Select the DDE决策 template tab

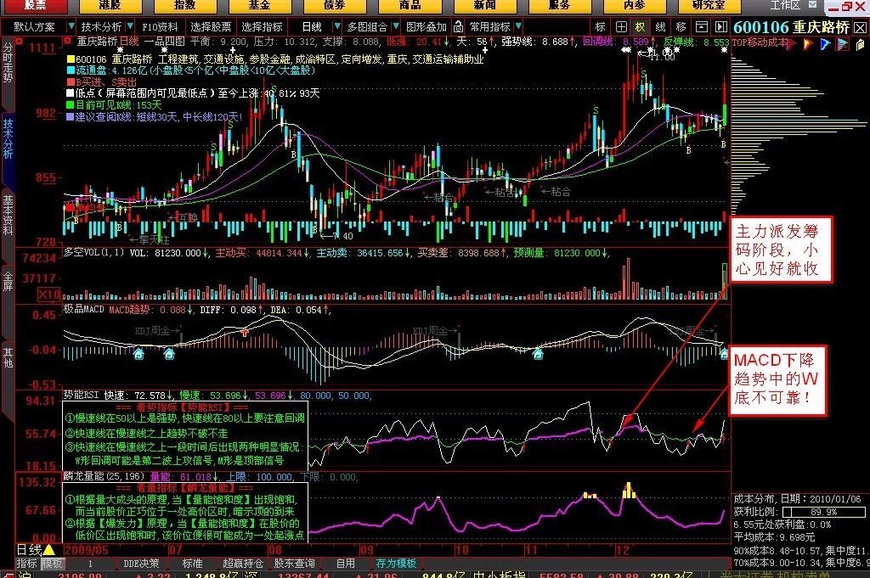141,564
